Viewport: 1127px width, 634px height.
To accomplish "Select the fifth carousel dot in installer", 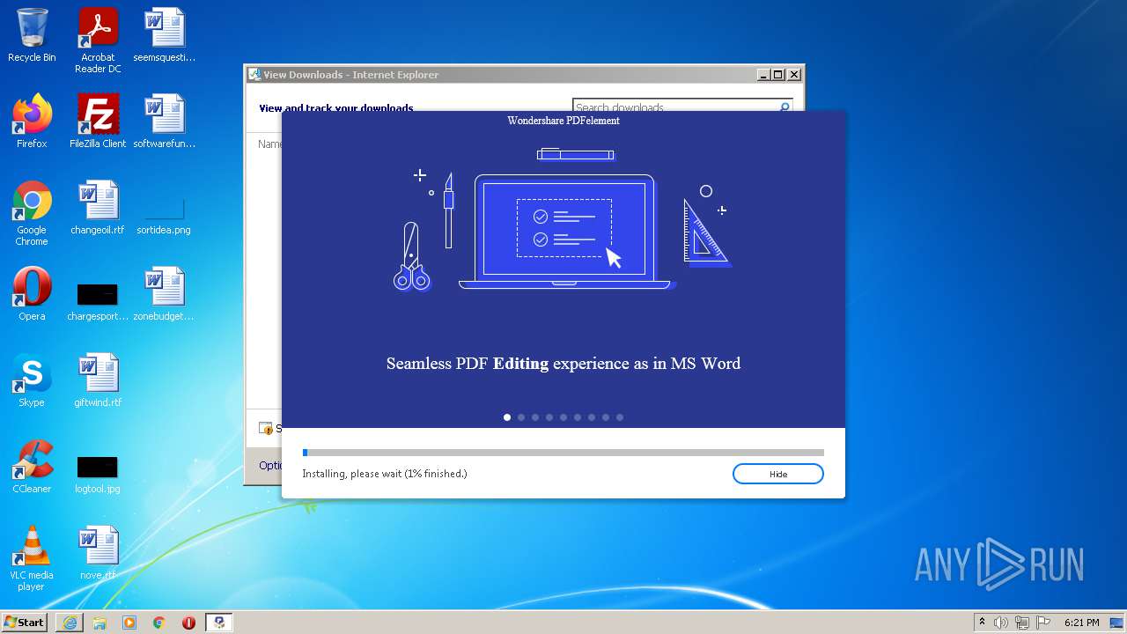I will [x=563, y=417].
